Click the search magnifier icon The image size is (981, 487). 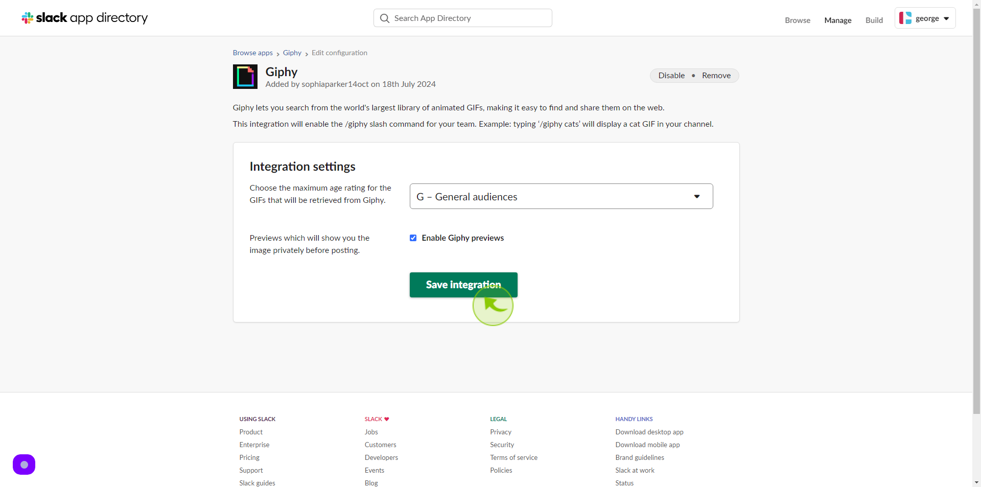[x=385, y=18]
